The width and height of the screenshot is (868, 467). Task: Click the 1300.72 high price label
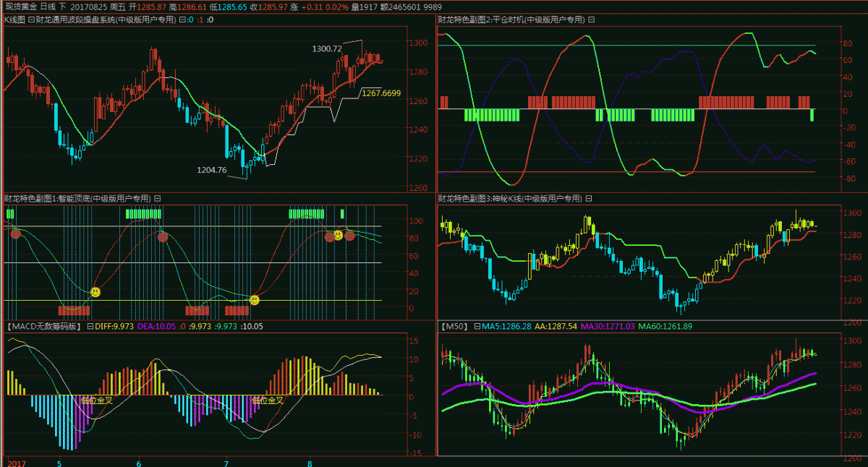click(327, 48)
